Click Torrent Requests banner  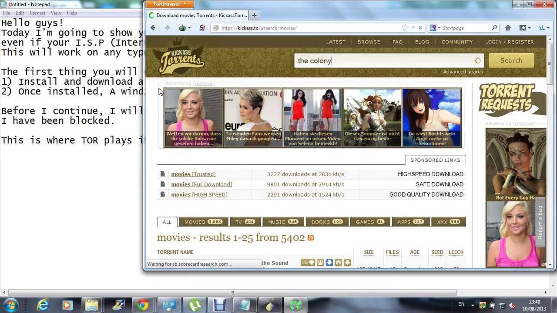[512, 99]
